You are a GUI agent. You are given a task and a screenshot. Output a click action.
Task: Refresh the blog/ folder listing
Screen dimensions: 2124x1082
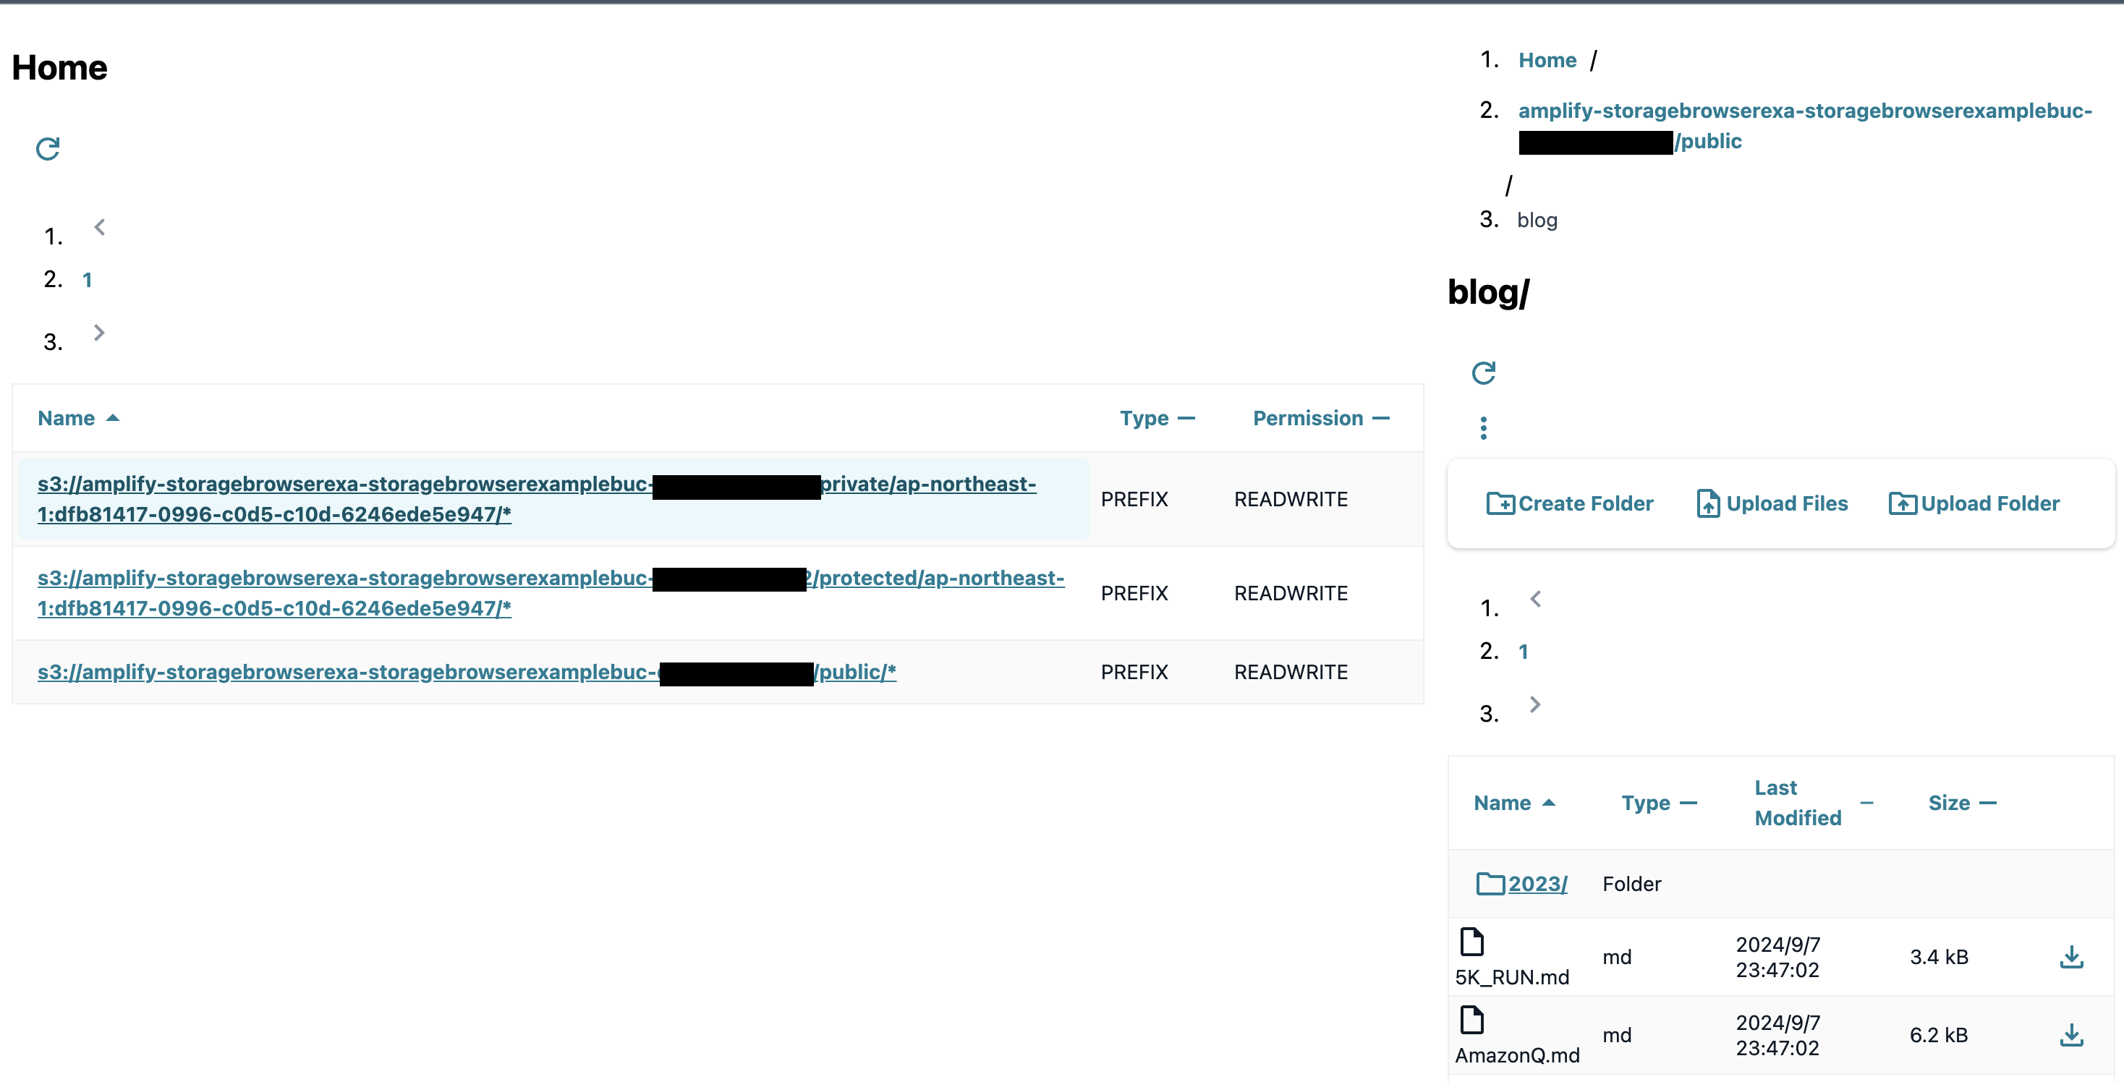[1482, 372]
